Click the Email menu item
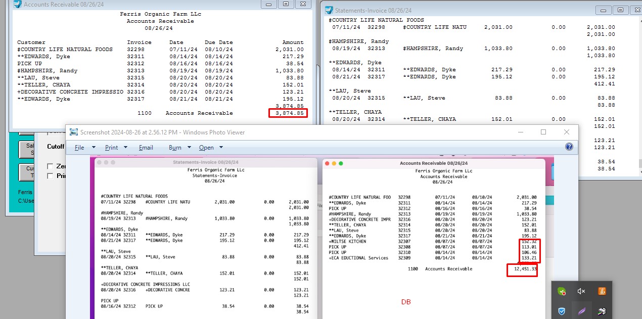 (146, 148)
